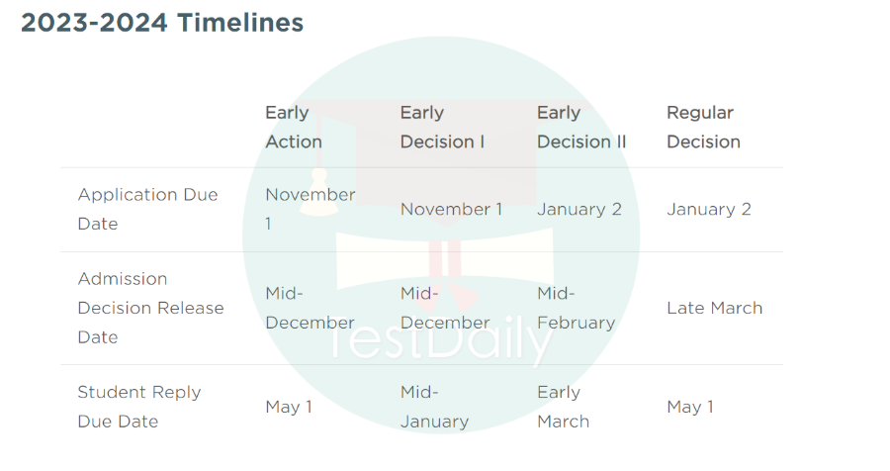Select the Early Decision II column header
This screenshot has width=890, height=471.
(x=581, y=127)
